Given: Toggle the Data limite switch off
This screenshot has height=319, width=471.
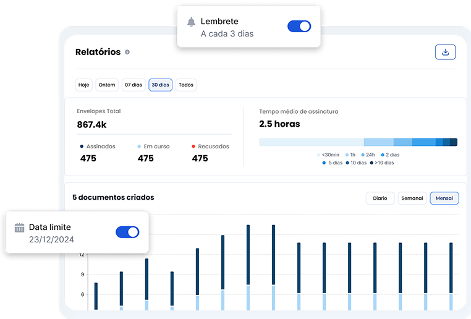Looking at the screenshot, I should [x=127, y=232].
